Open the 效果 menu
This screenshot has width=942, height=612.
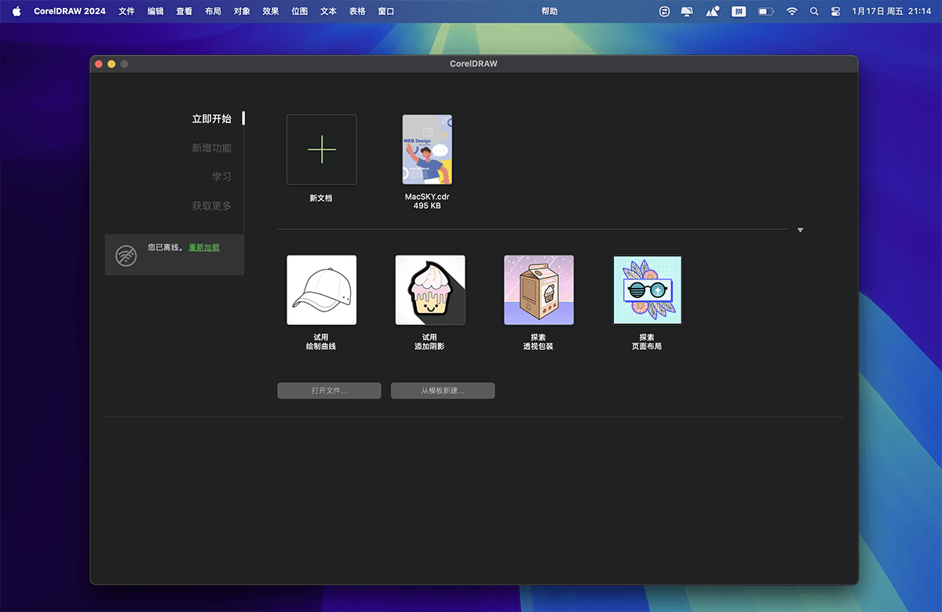coord(271,12)
